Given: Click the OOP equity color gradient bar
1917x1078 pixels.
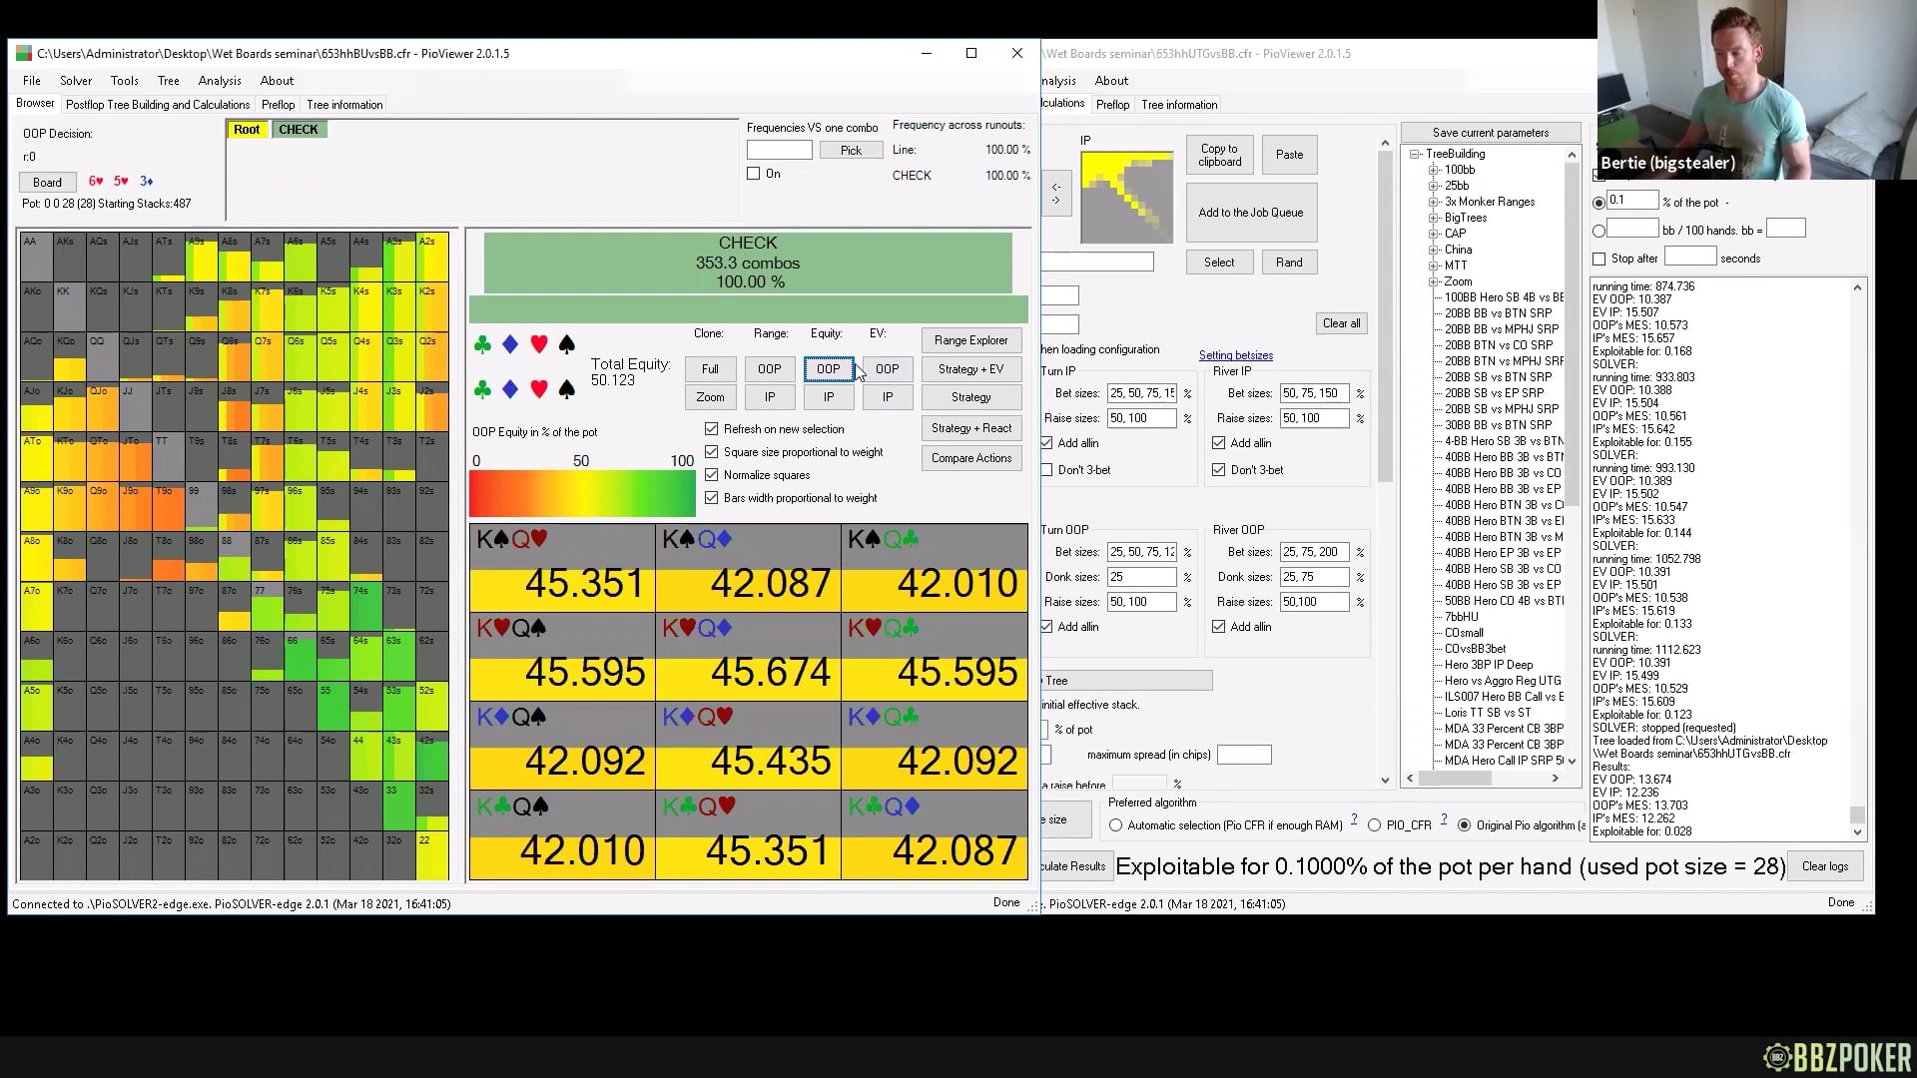Looking at the screenshot, I should point(582,494).
